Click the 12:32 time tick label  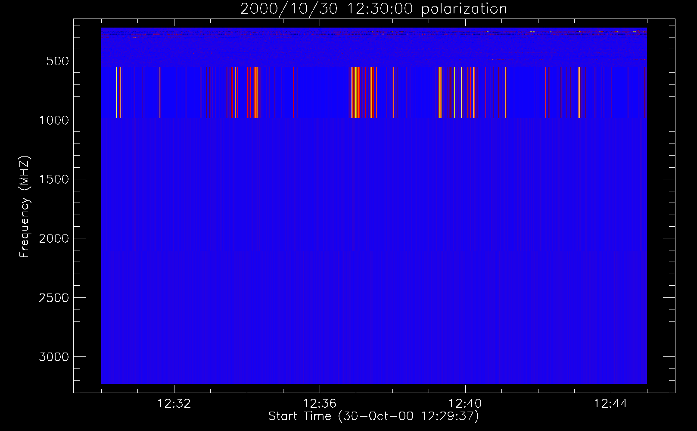tap(174, 404)
